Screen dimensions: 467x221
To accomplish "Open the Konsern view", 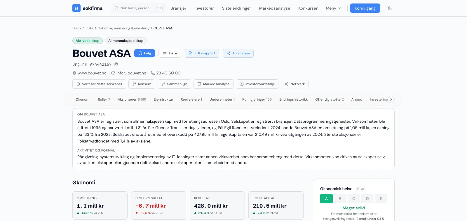I will tap(142, 84).
